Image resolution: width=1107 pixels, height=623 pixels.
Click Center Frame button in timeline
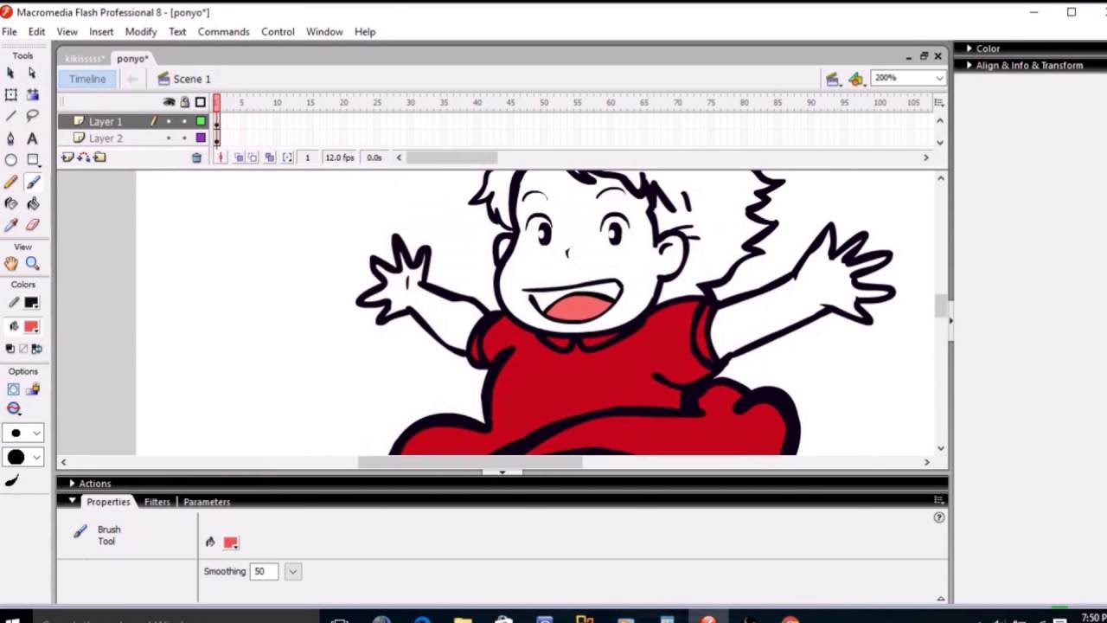pos(221,157)
